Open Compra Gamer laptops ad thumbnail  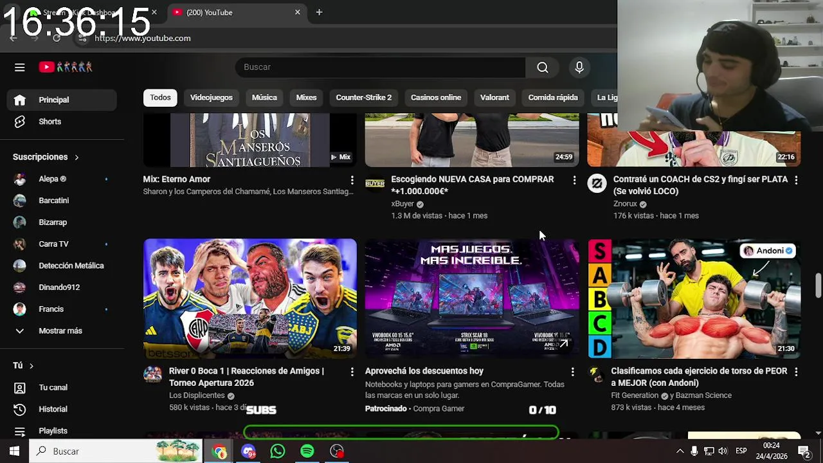pyautogui.click(x=472, y=298)
